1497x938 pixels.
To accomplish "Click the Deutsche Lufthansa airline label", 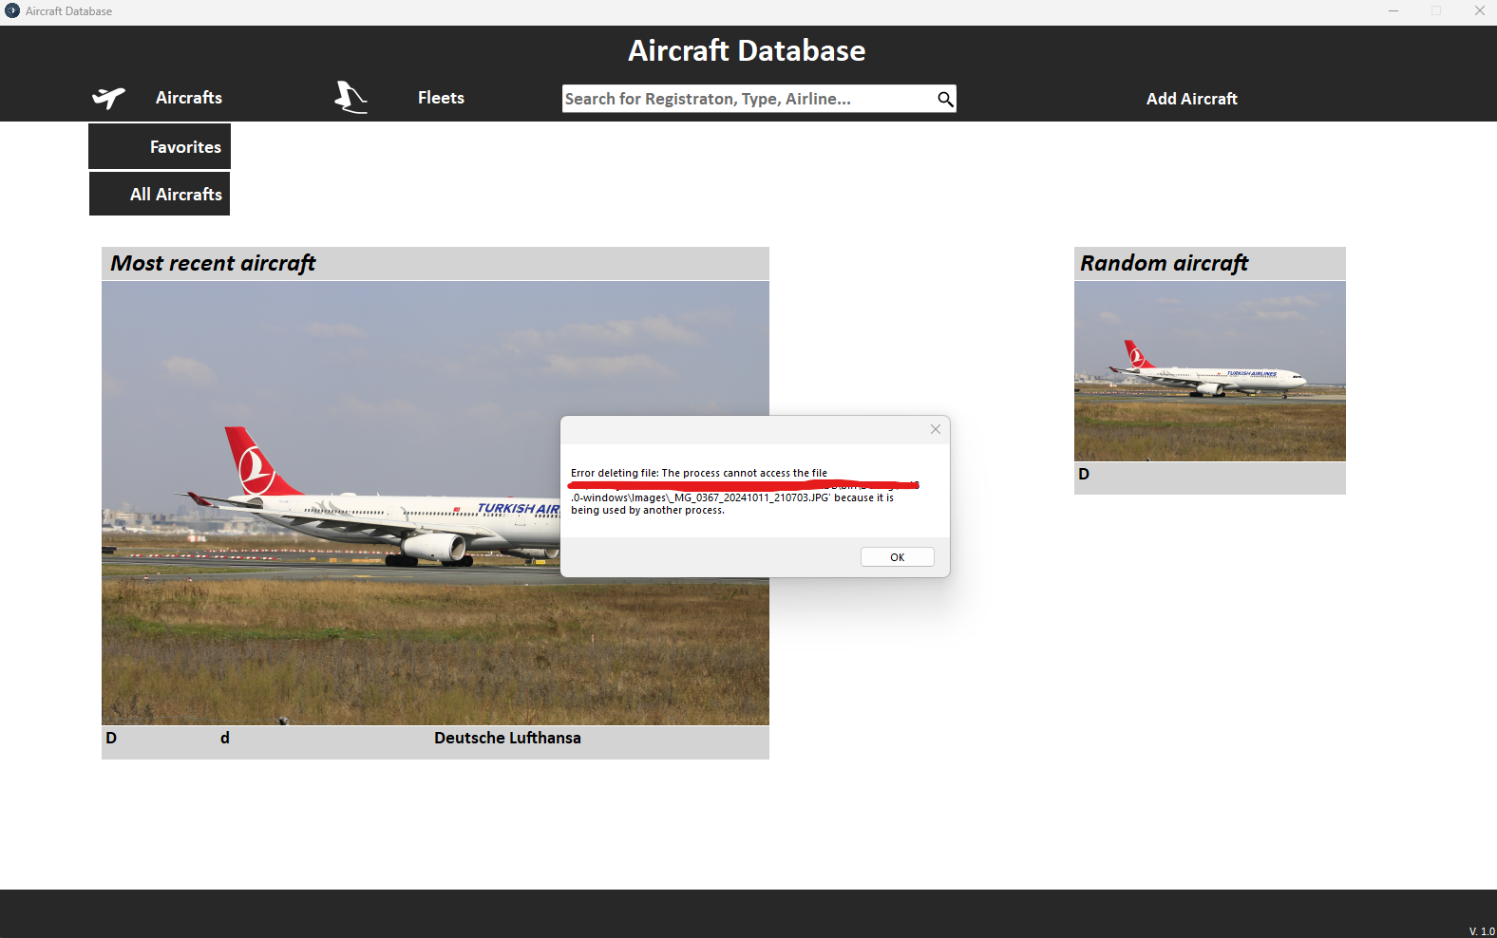I will click(507, 738).
